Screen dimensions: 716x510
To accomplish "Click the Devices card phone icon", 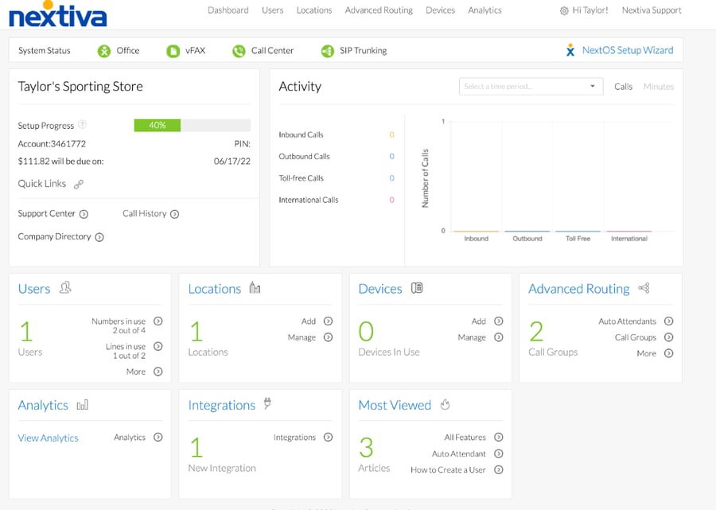I will tap(417, 288).
